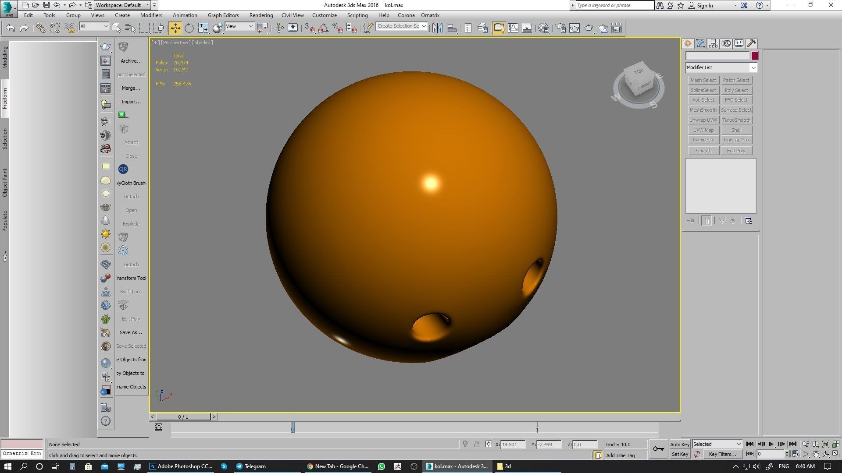Open the Hierarchy command panel tab

[x=713, y=43]
